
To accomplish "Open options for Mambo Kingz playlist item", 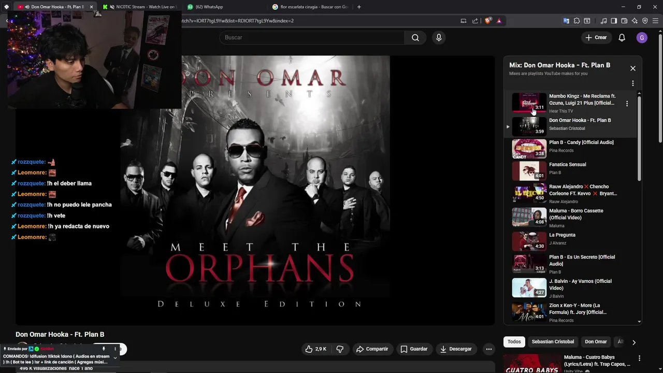I will click(x=627, y=104).
